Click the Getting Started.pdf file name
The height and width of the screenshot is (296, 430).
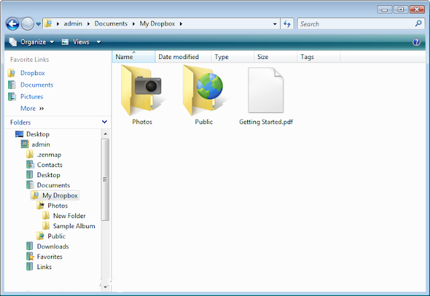coord(266,122)
